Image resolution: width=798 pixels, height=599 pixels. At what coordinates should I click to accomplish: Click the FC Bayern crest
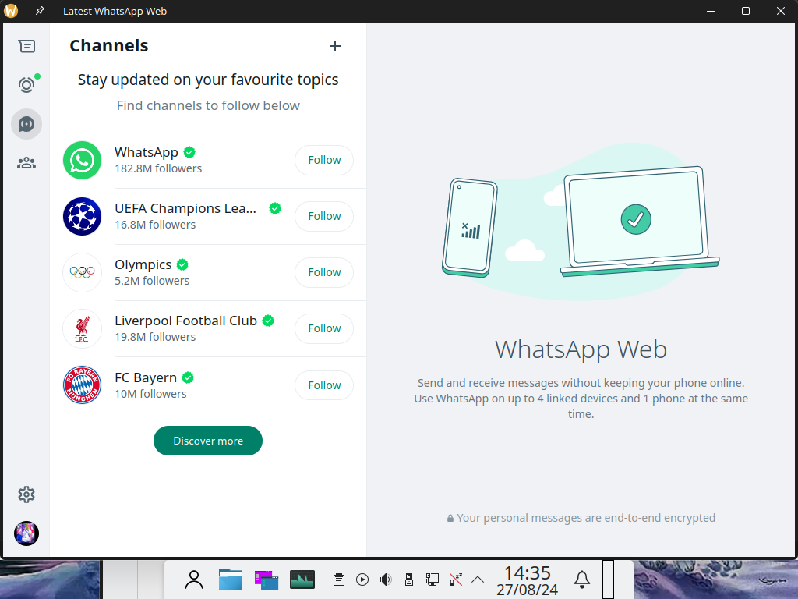82,385
